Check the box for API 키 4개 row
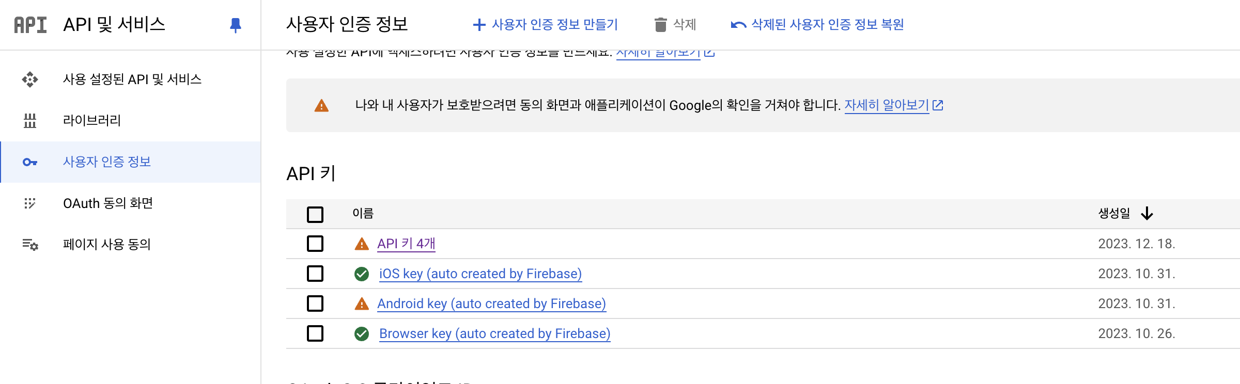This screenshot has height=384, width=1240. (315, 244)
